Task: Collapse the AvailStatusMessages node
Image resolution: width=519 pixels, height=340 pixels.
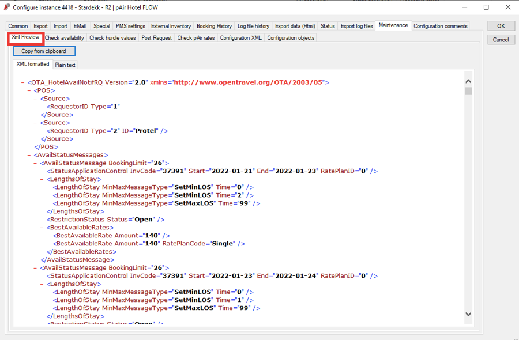Action: [x=29, y=155]
